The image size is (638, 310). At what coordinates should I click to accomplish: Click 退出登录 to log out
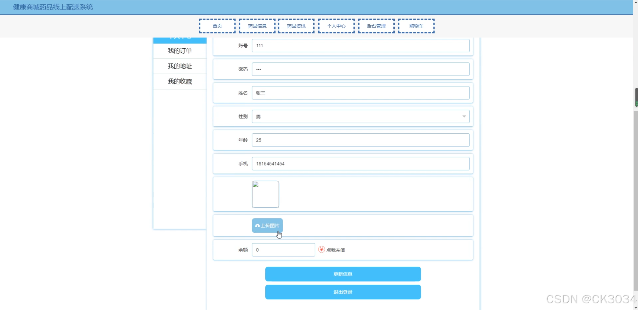(343, 292)
